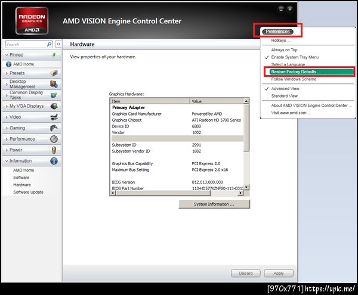
Task: Click the System Information button
Action: pos(214,204)
